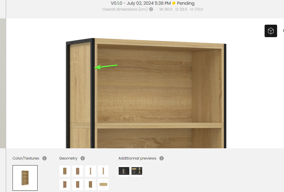Select the angled open-shelf geometry thumbnail
The height and width of the screenshot is (192, 284).
coord(90,185)
